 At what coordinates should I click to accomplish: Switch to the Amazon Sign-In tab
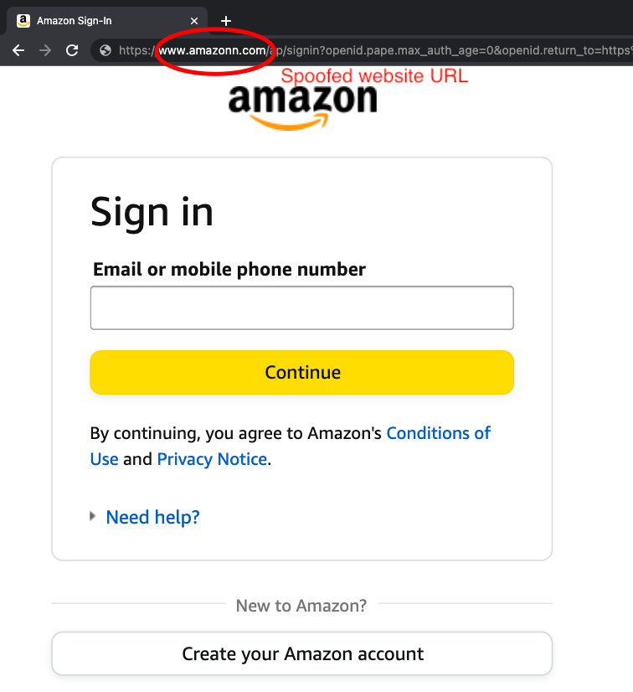[109, 20]
